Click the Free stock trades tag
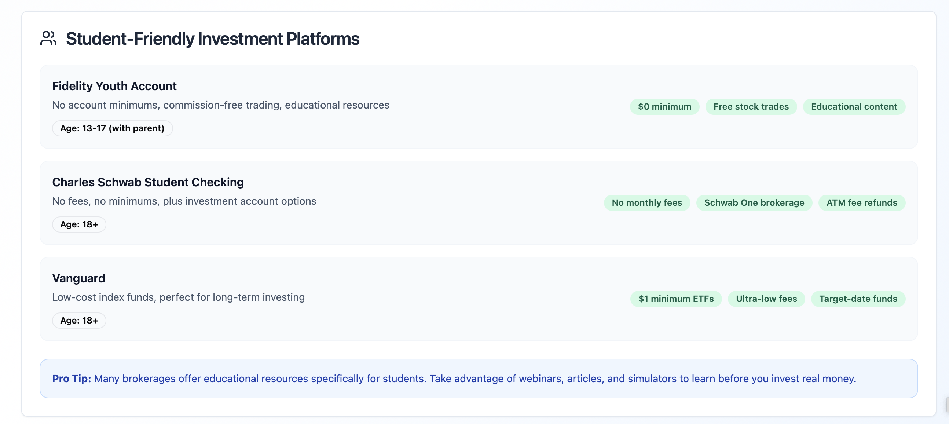Screen dimensions: 949x424 (751, 106)
